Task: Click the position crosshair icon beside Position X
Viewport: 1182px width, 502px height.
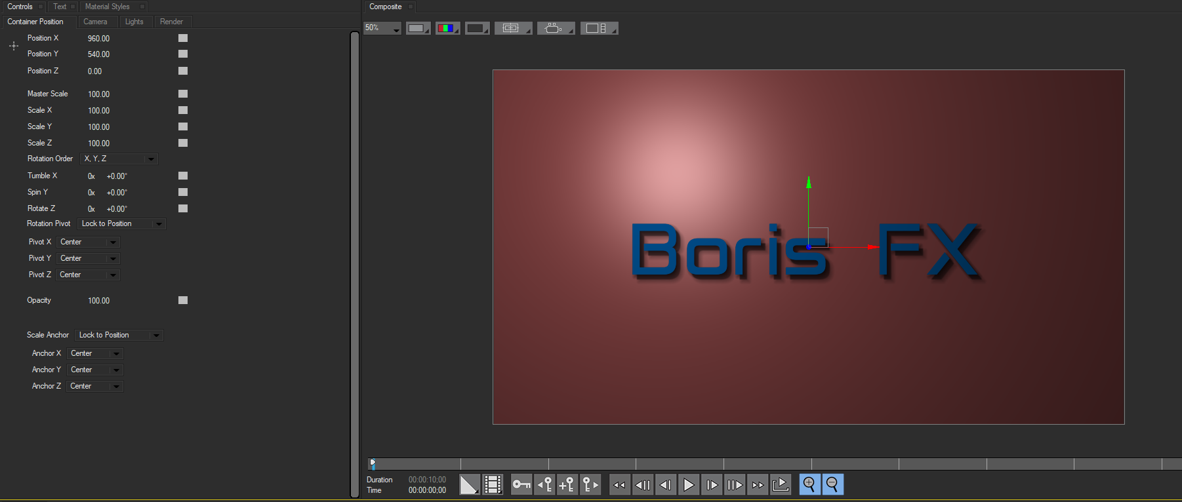Action: (x=14, y=46)
